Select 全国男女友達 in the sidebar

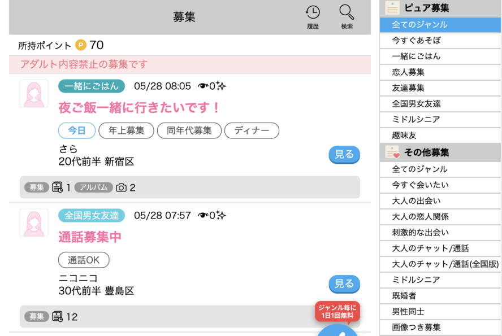(x=440, y=103)
